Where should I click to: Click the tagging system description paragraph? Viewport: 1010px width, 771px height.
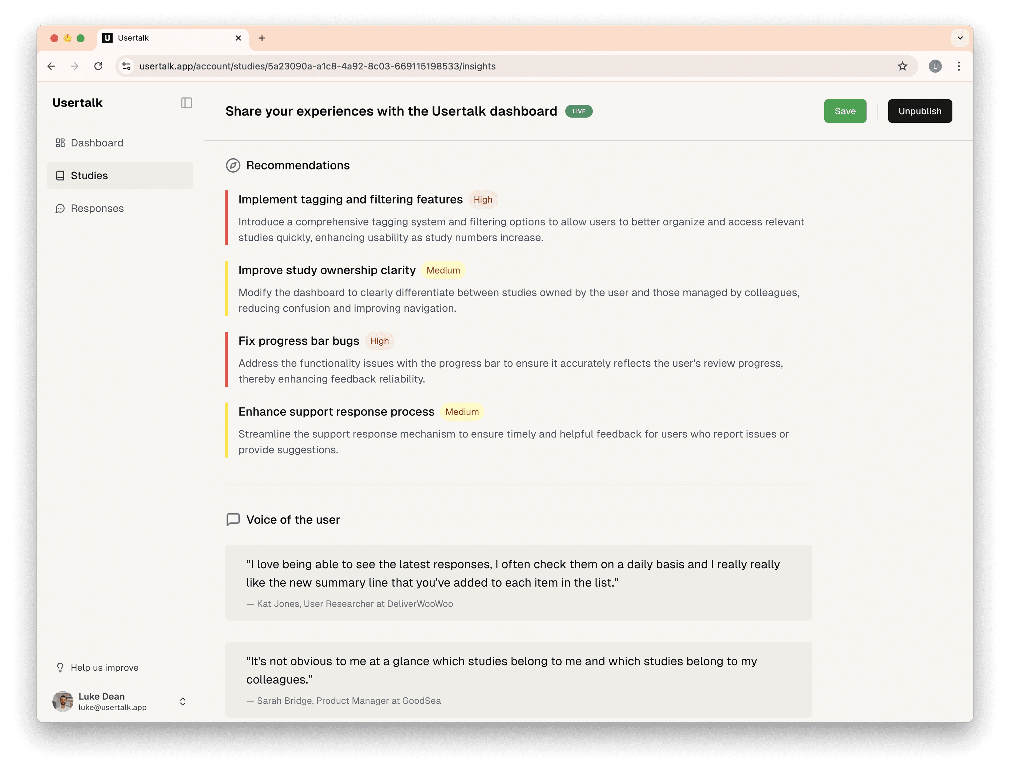pos(521,229)
